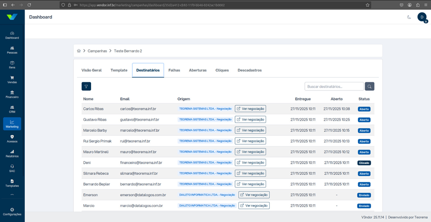Click the Vendor logo in sidebar
The image size is (431, 222).
(x=12, y=17)
